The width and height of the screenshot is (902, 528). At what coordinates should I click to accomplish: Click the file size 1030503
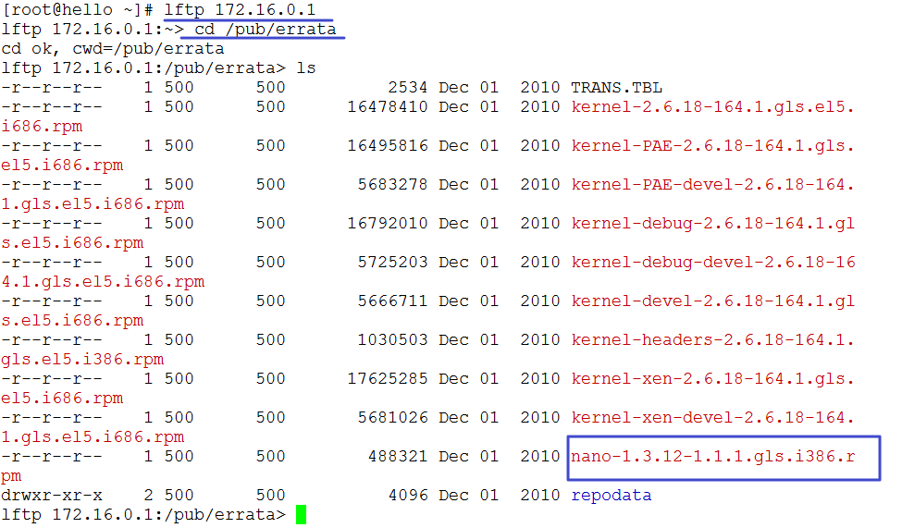point(392,340)
